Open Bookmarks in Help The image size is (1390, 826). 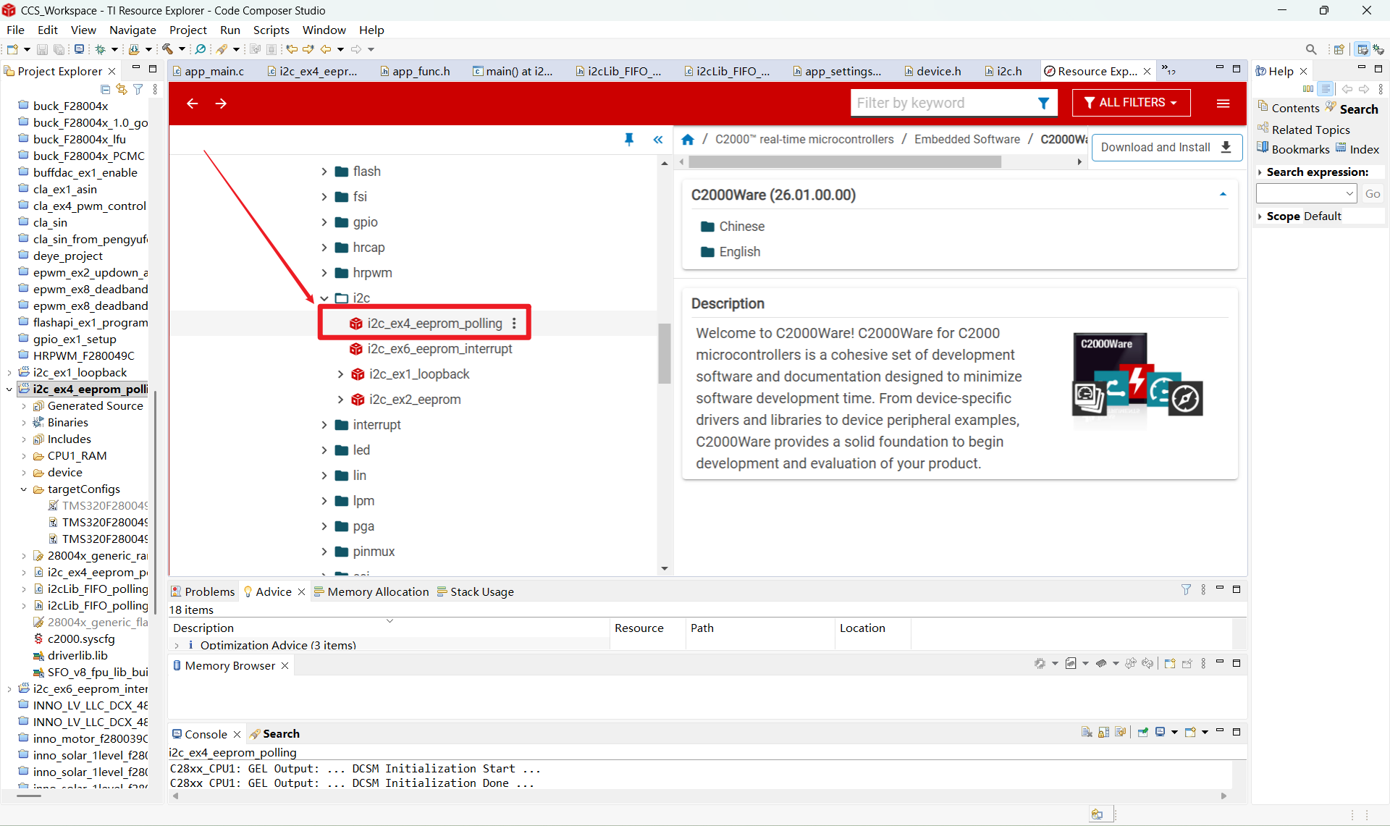[1294, 148]
